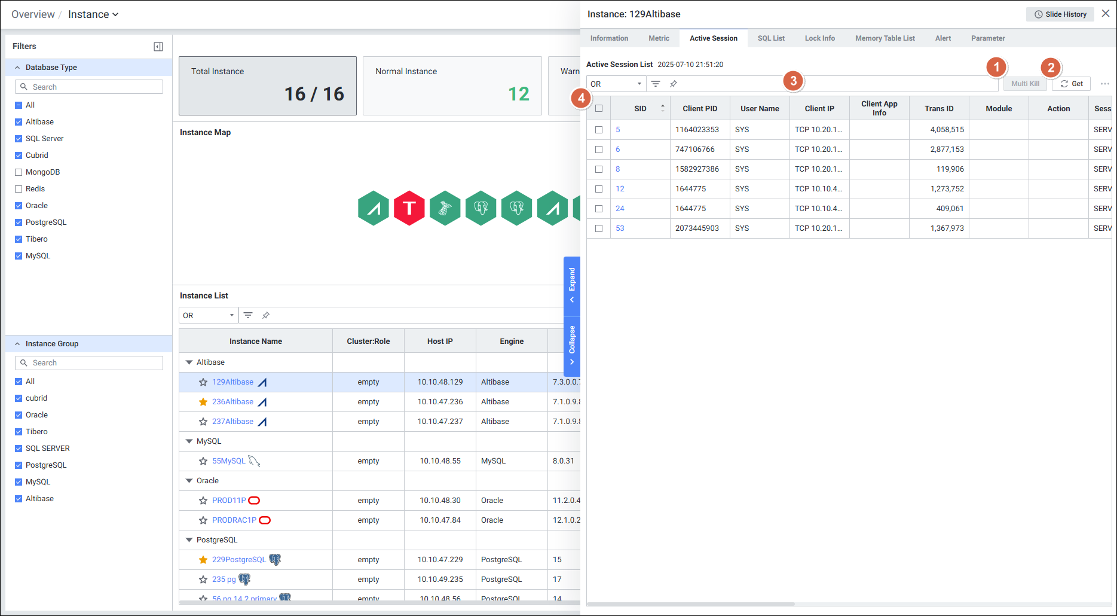Open the more options ellipsis menu
The image size is (1117, 616).
pos(1104,84)
